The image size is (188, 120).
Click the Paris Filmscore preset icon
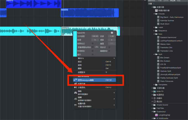coord(158,81)
